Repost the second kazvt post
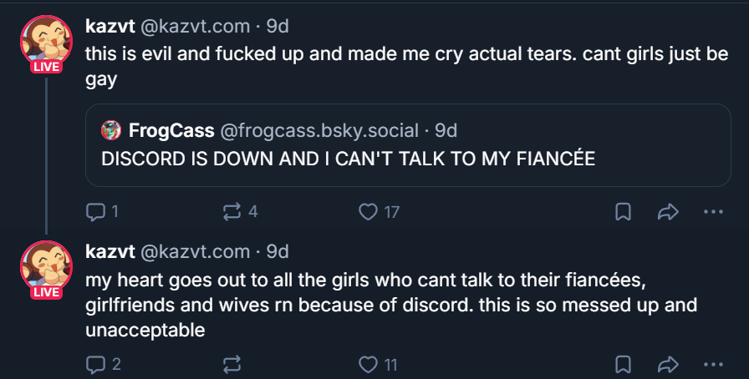Screen dimensions: 749x379 coord(232,364)
